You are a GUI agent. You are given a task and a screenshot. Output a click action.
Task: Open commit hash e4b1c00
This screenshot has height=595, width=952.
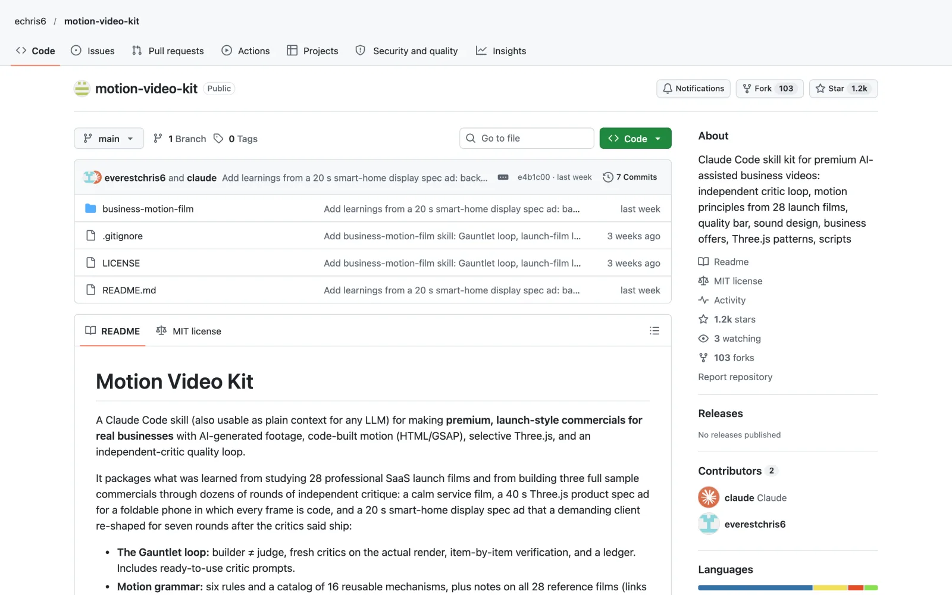point(534,177)
